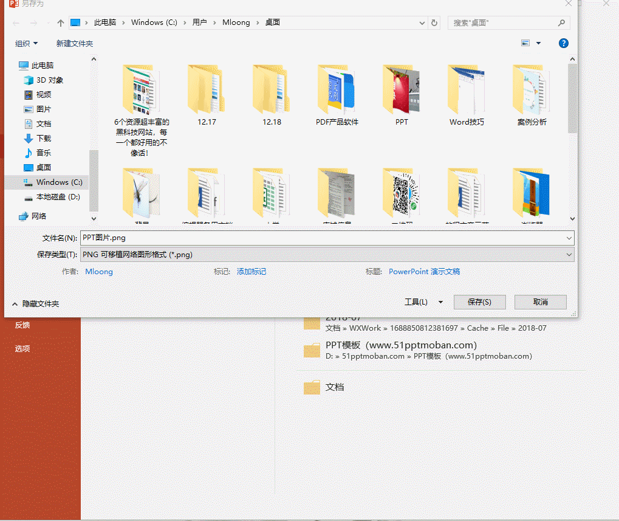Viewport: 619px width, 521px height.
Task: Click the 取消 button
Action: [x=540, y=302]
